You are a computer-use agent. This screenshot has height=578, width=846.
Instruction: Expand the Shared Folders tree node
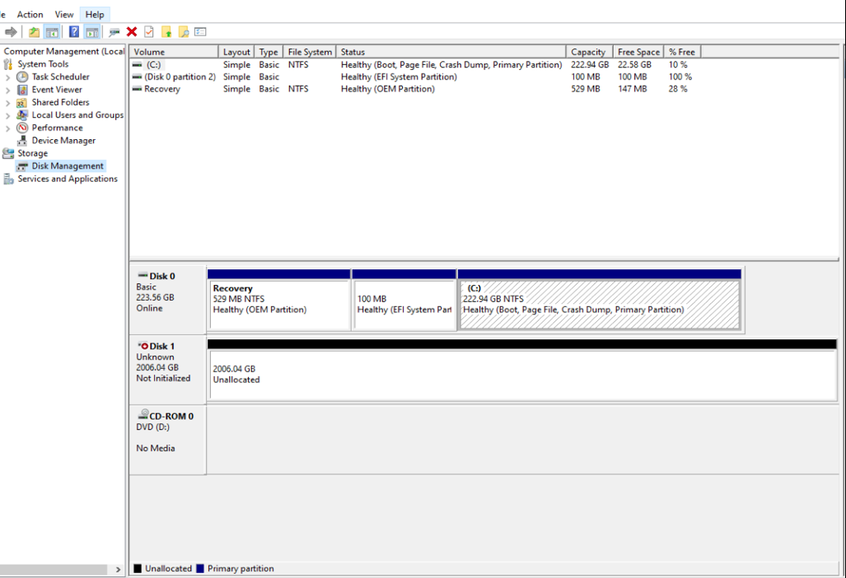(8, 103)
